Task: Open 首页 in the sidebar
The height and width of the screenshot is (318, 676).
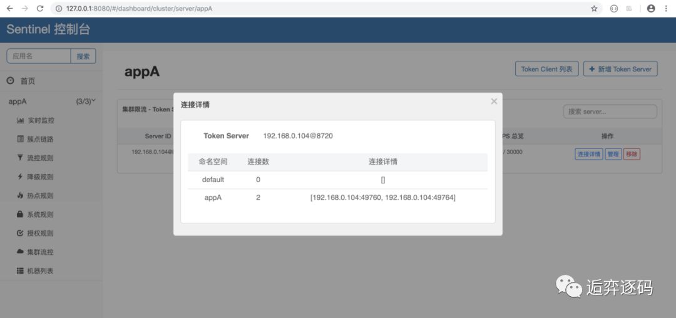Action: tap(28, 81)
